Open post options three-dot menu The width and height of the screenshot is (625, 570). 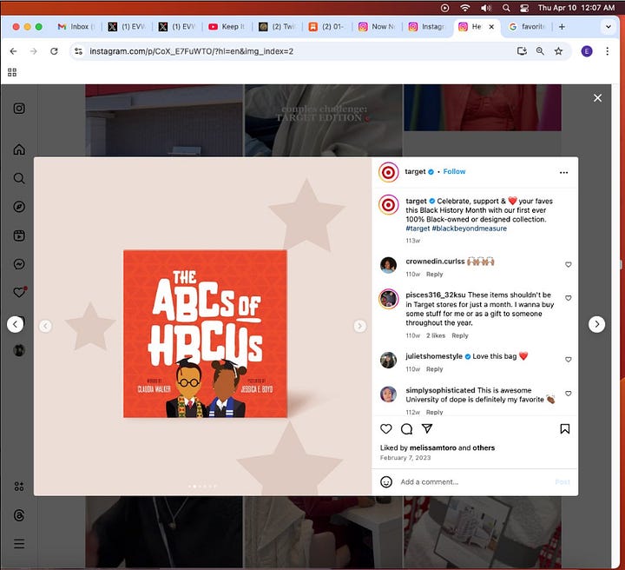click(563, 172)
